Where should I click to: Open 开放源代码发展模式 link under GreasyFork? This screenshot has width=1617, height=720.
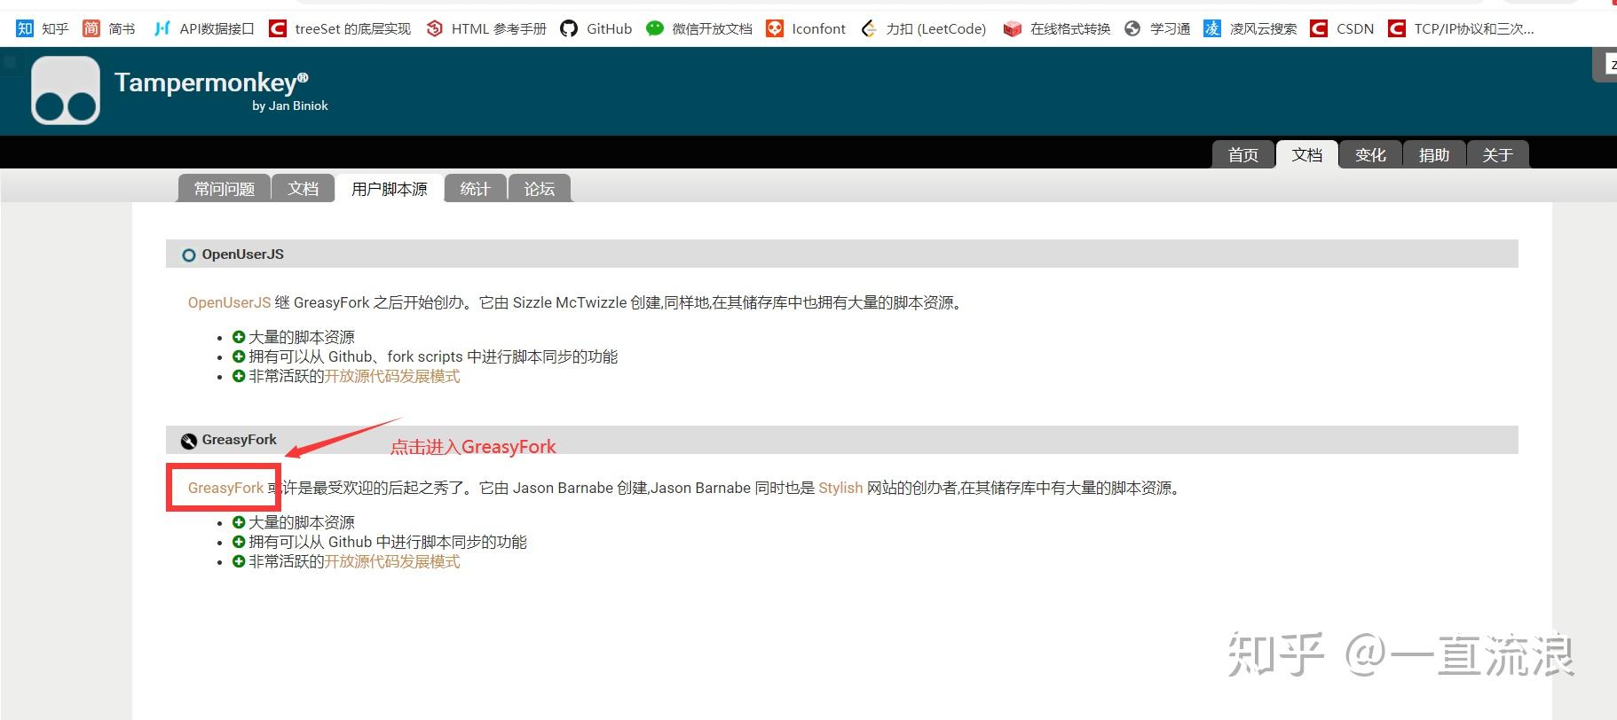392,561
